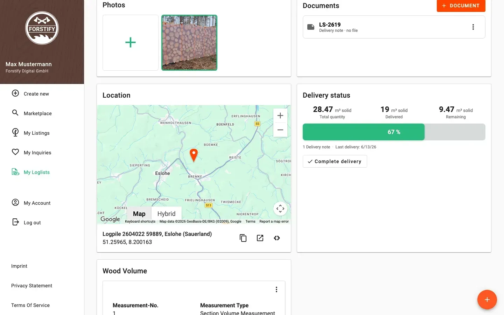Zoom out on the location map
Image resolution: width=504 pixels, height=315 pixels.
click(280, 130)
